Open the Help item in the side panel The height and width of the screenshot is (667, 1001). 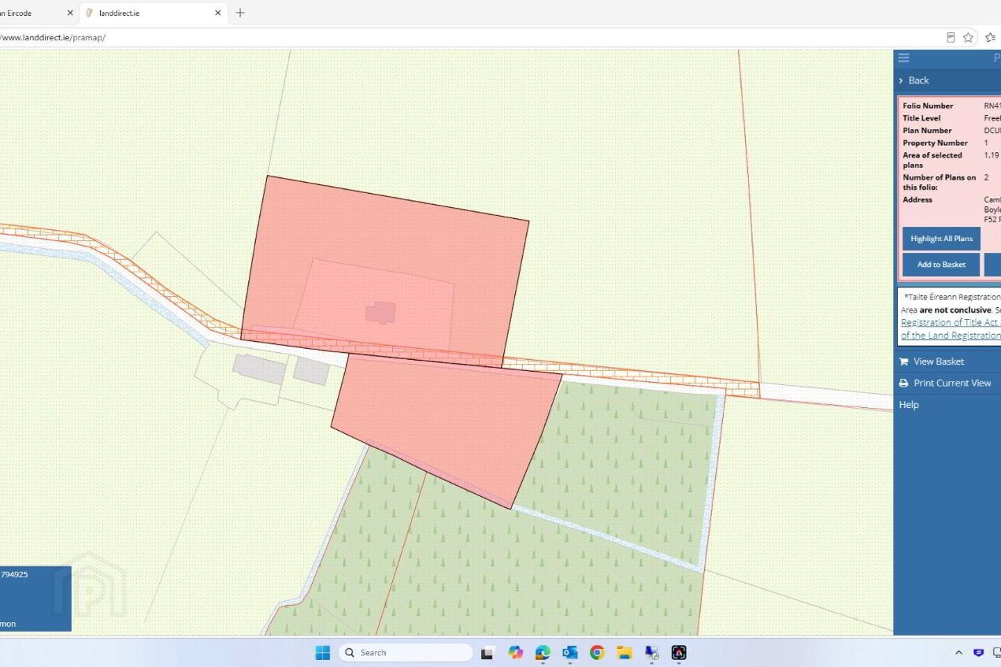point(909,404)
